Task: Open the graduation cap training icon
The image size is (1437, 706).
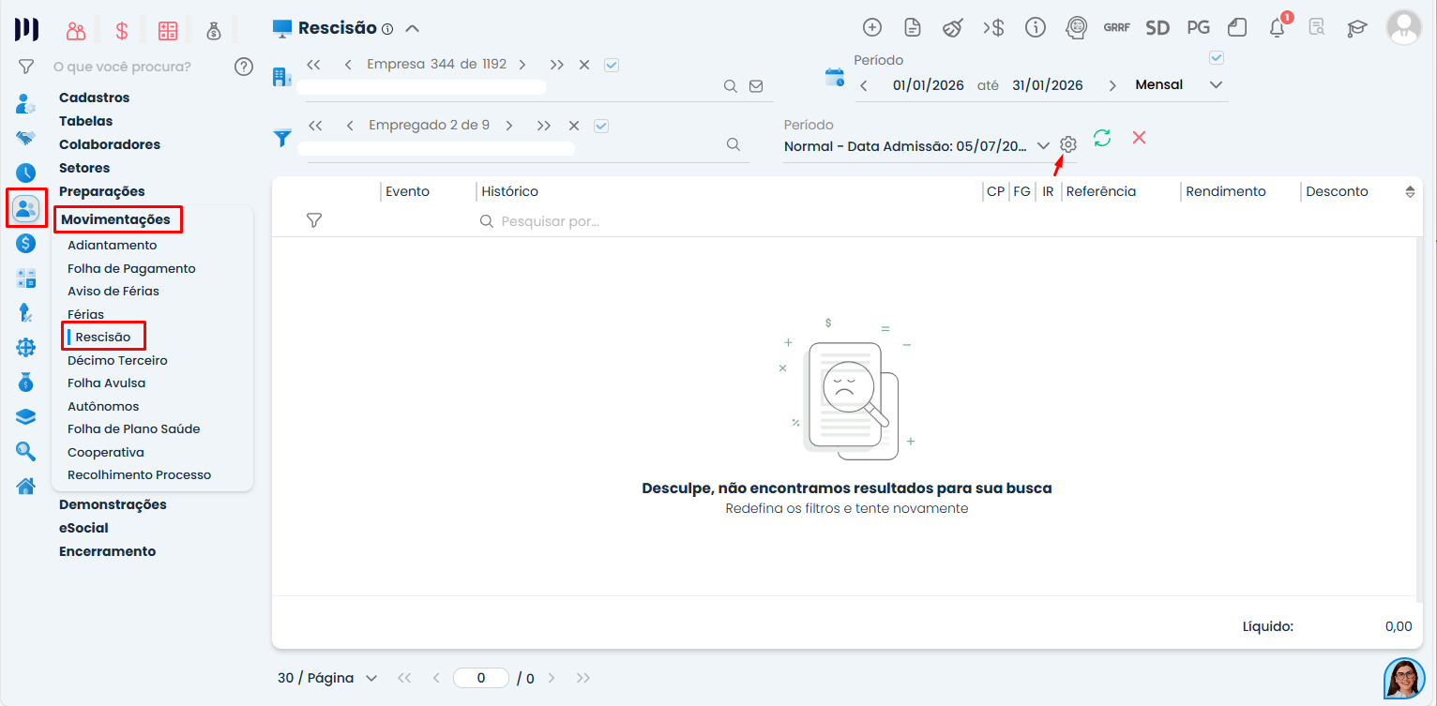Action: (1356, 28)
